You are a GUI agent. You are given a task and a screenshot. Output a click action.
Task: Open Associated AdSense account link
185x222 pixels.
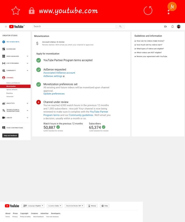click(x=59, y=73)
